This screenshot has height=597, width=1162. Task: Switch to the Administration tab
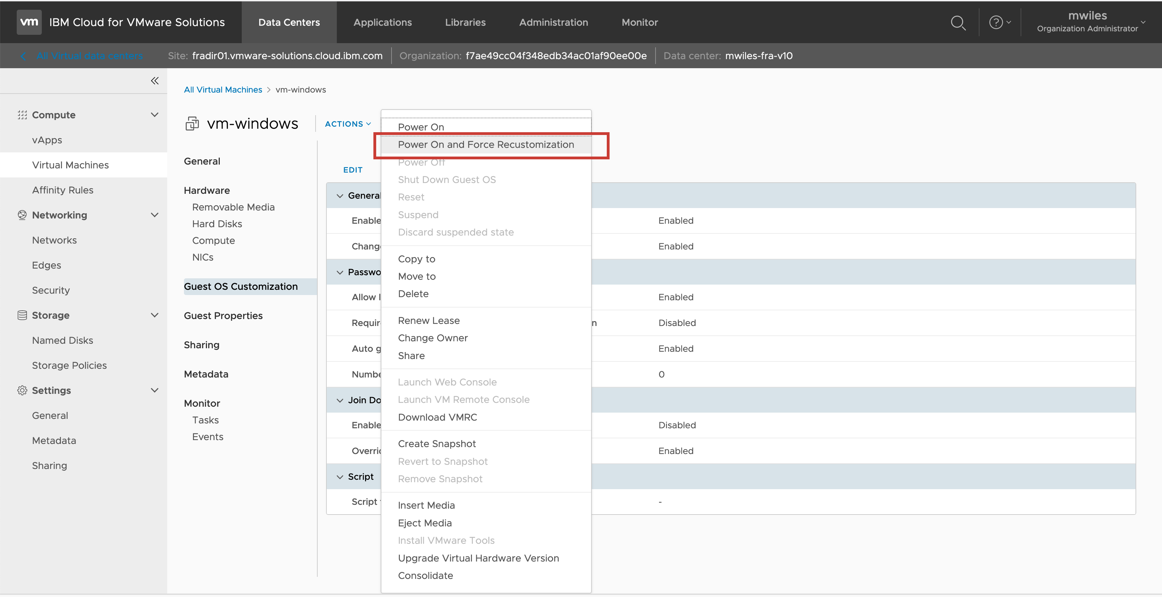coord(553,23)
